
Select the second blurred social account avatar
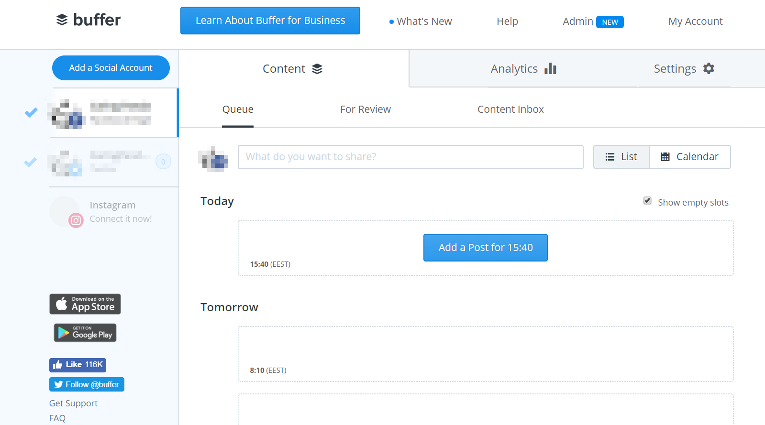click(66, 163)
